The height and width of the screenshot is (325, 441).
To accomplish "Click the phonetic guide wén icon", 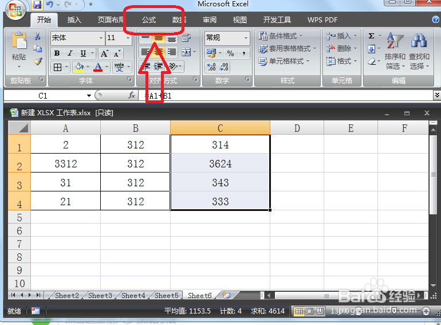I will (x=119, y=67).
